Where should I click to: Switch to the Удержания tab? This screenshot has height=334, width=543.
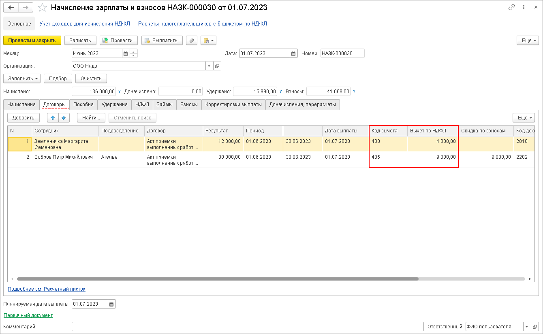(x=115, y=104)
